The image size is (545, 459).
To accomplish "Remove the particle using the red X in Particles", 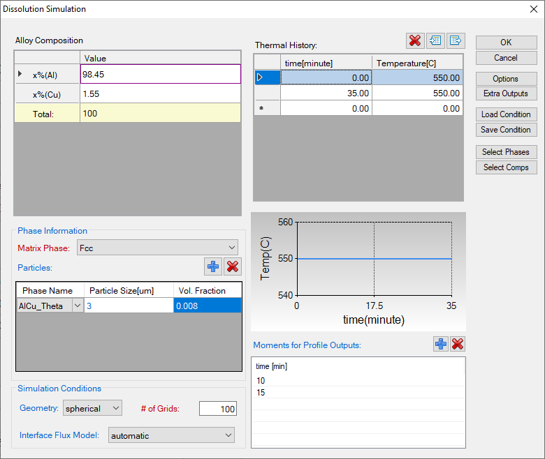I will pos(233,266).
